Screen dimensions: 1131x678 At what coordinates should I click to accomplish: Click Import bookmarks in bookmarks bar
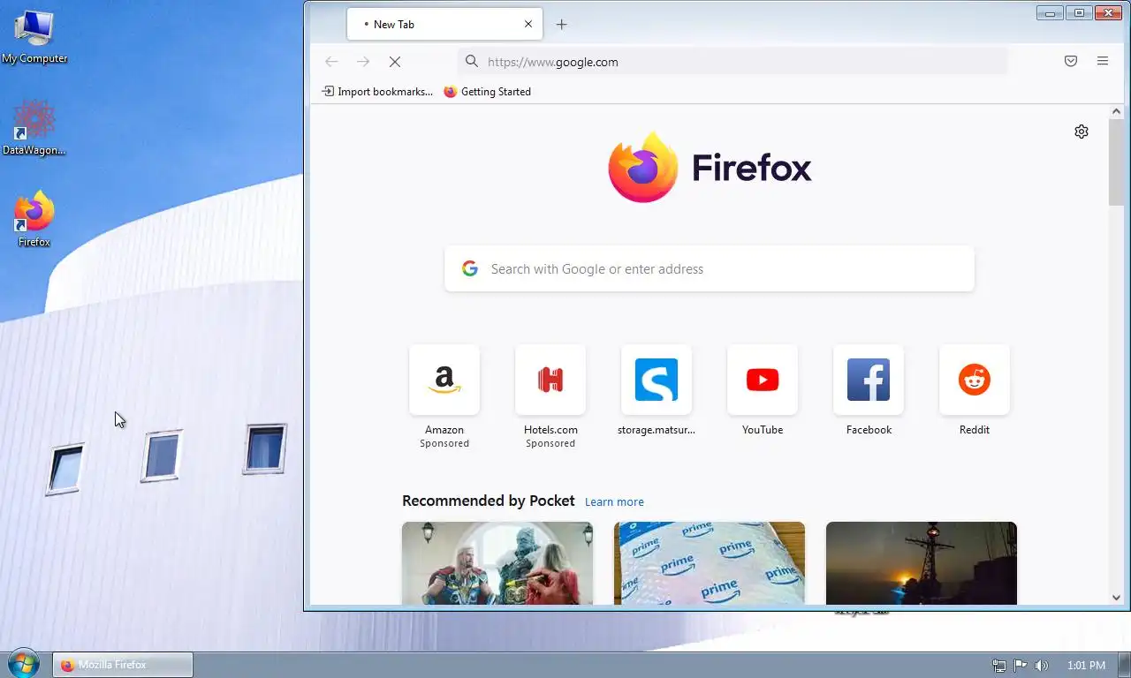377,92
